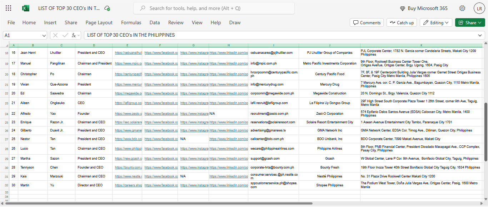Click the select-all corner of the grid

point(6,45)
